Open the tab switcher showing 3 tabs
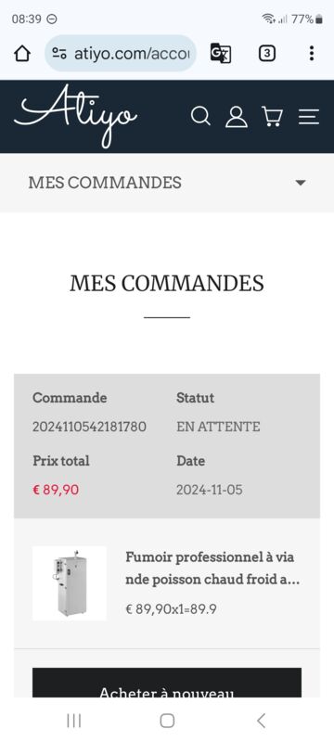This screenshot has height=742, width=334. 267,54
